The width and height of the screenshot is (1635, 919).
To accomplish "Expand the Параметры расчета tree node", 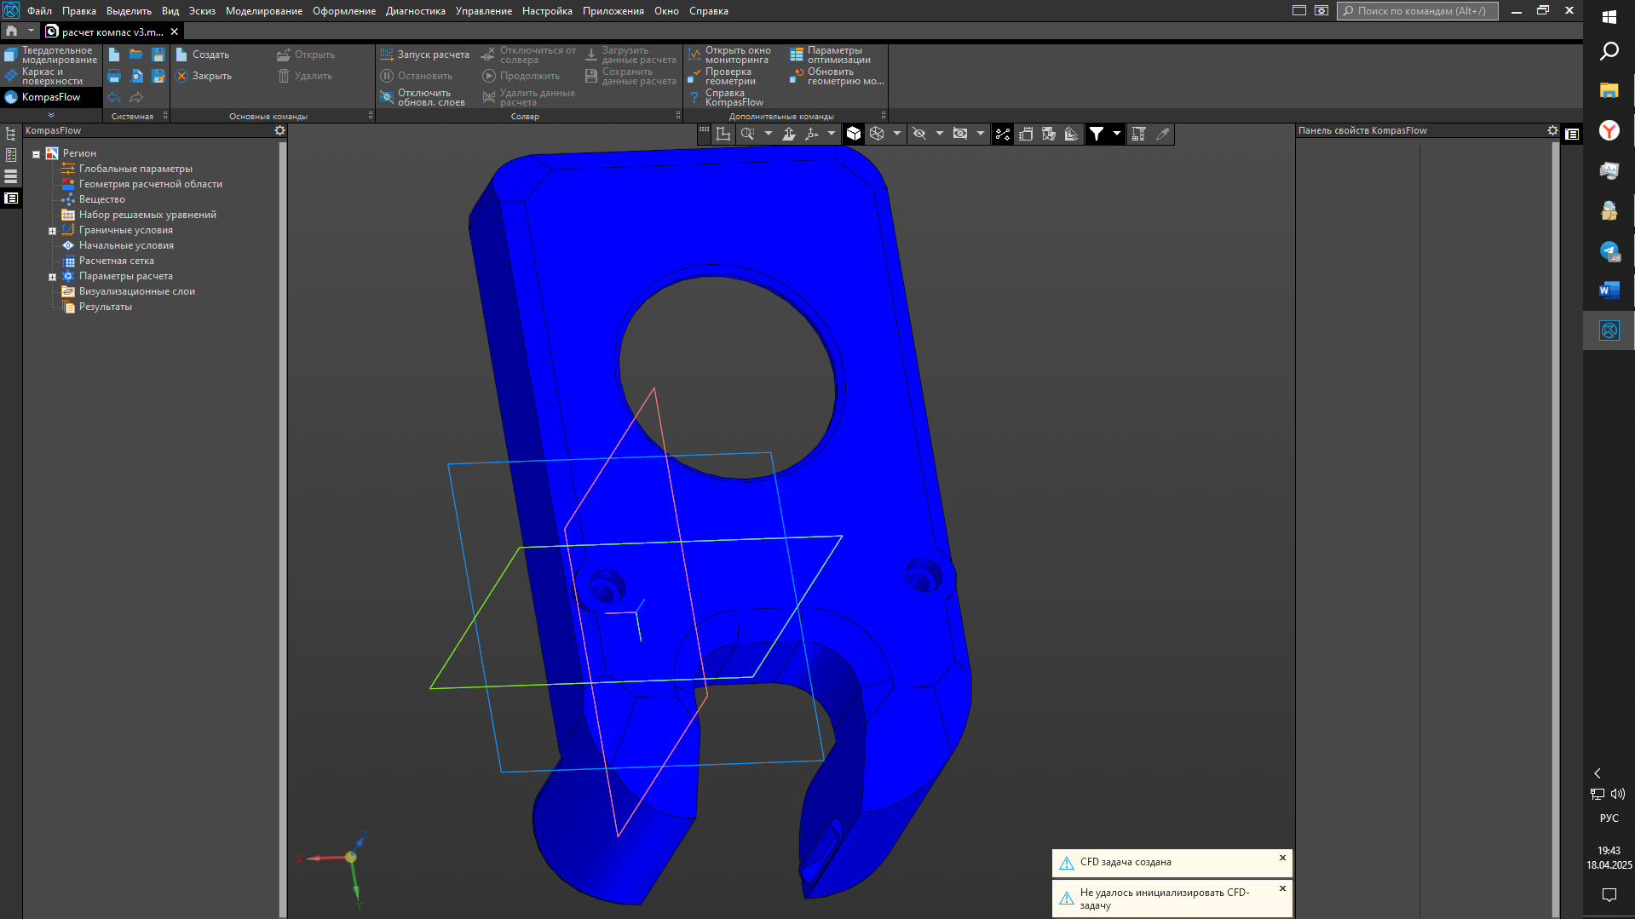I will pos(52,277).
